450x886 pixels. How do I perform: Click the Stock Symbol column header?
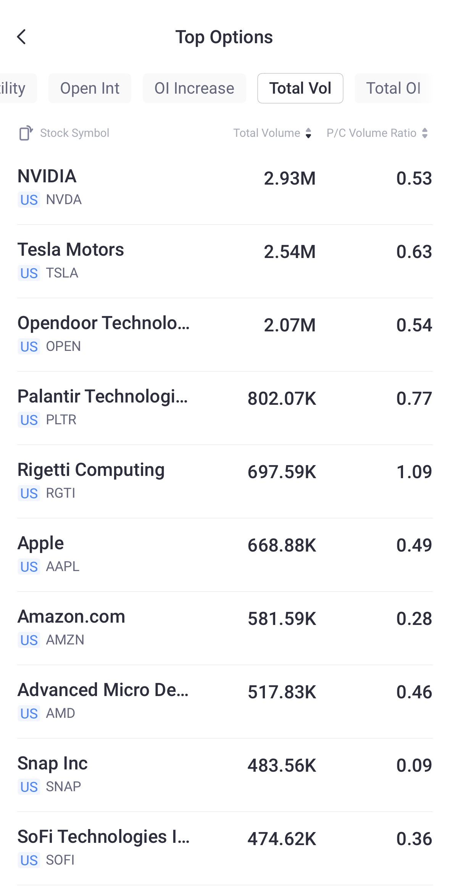point(74,133)
